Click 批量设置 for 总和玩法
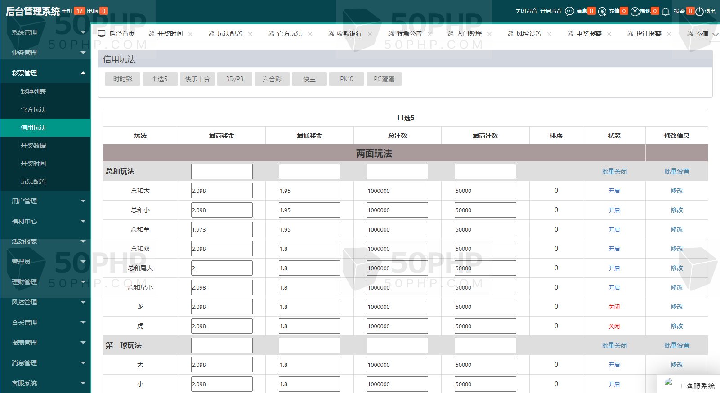The width and height of the screenshot is (720, 393). point(676,171)
